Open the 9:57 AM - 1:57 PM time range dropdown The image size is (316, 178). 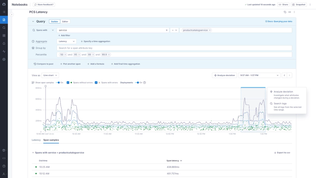(259, 75)
